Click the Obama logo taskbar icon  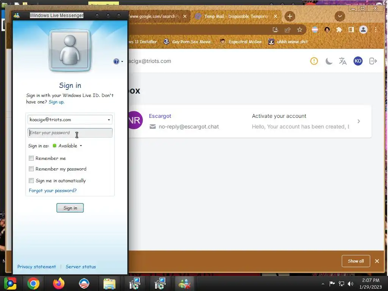[84, 283]
